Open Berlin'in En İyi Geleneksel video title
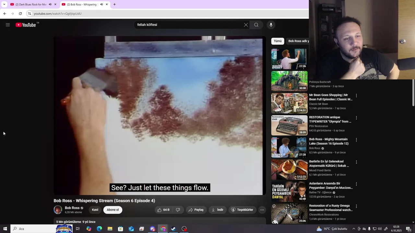This screenshot has height=233, width=415. click(329, 163)
